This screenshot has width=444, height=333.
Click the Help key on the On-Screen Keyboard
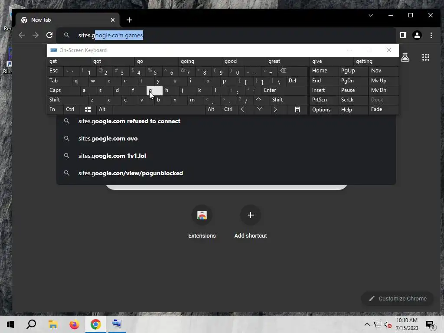[353, 110]
